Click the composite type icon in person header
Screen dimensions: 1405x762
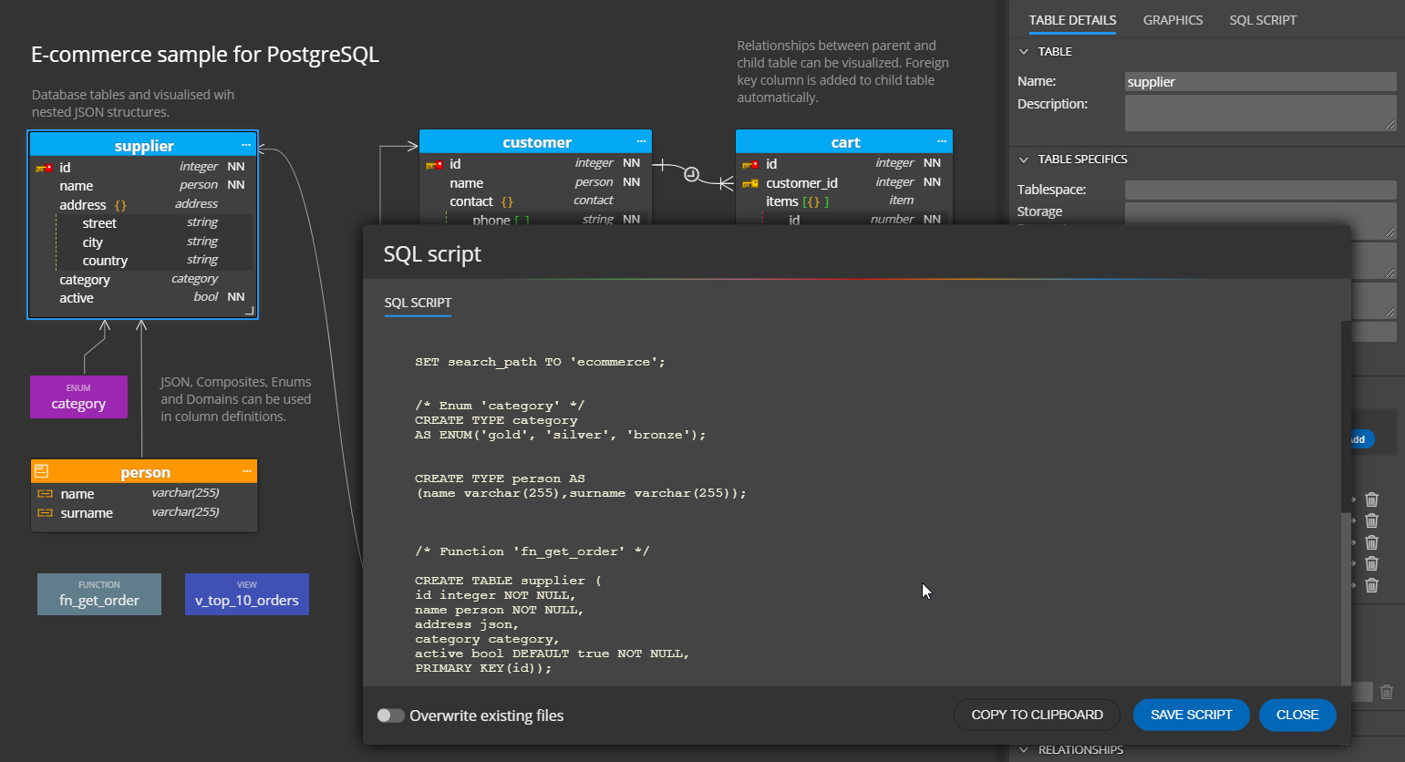(x=41, y=471)
